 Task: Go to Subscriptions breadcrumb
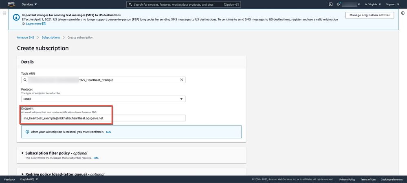pos(51,37)
